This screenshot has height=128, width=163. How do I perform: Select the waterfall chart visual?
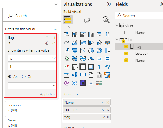coord(67,51)
